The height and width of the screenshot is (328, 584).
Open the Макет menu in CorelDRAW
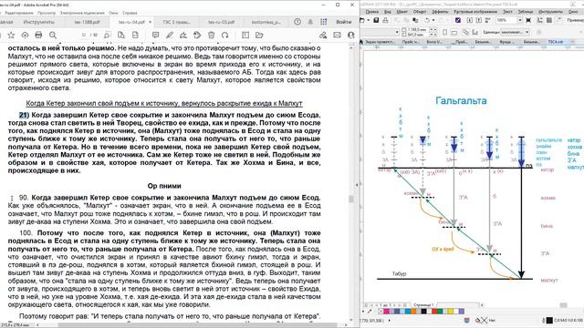coord(401,12)
